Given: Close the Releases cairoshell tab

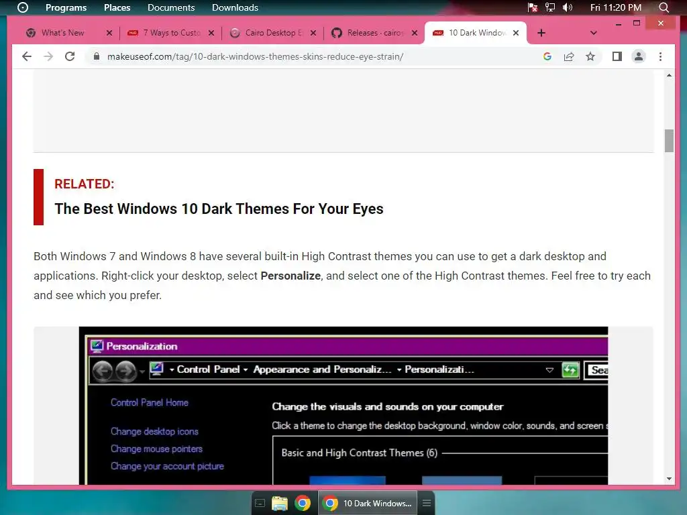Looking at the screenshot, I should (x=415, y=33).
